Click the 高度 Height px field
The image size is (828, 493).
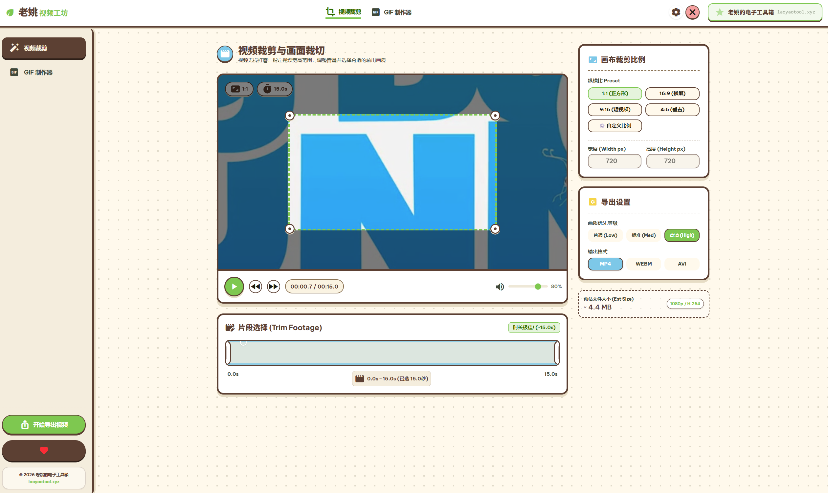pos(673,161)
